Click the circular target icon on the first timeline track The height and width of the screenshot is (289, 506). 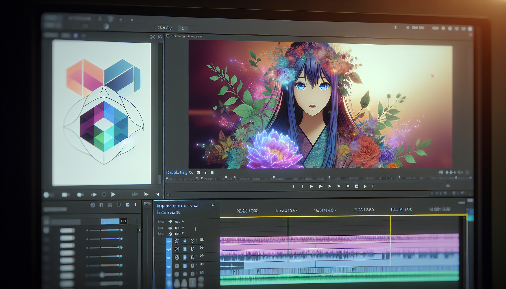coord(177,241)
